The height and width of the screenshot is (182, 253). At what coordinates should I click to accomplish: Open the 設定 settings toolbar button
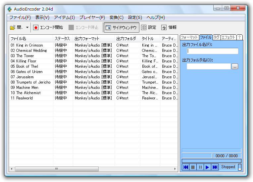coord(149,27)
